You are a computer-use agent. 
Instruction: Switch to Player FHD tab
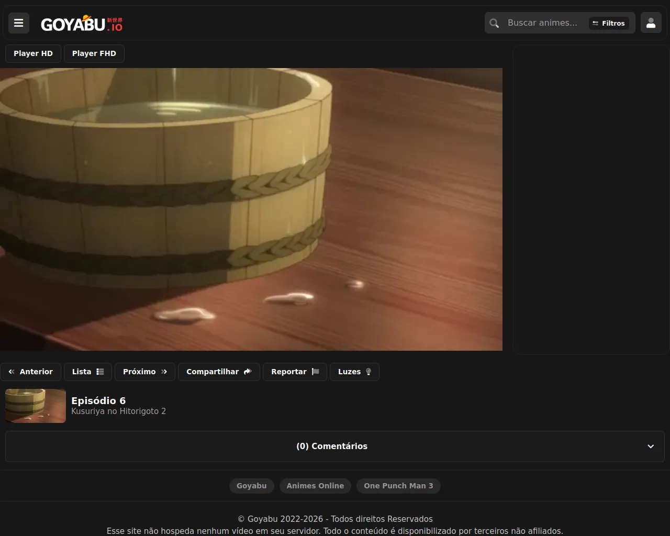pos(94,53)
